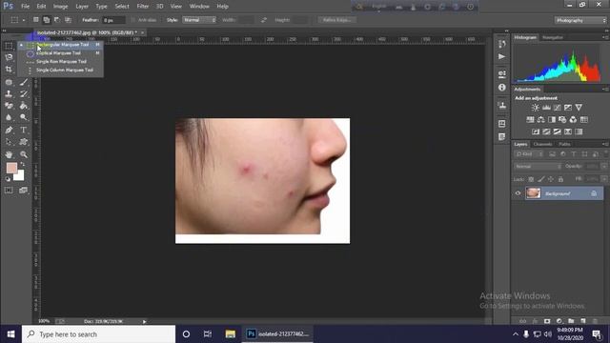
Task: Add a layer mask icon
Action: pyautogui.click(x=547, y=321)
